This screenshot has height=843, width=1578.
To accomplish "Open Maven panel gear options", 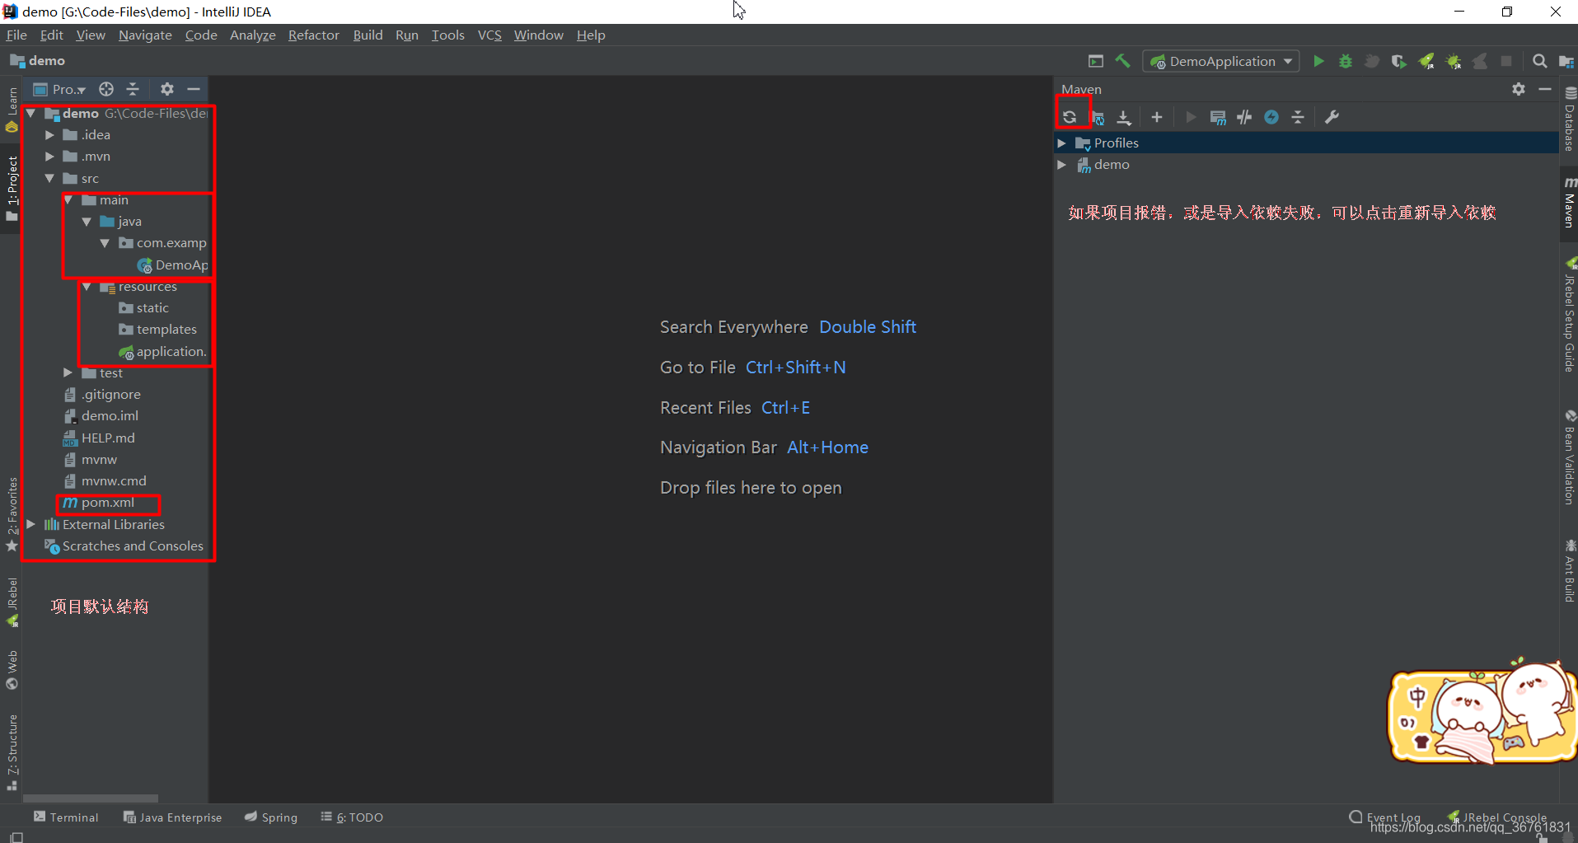I will 1519,89.
